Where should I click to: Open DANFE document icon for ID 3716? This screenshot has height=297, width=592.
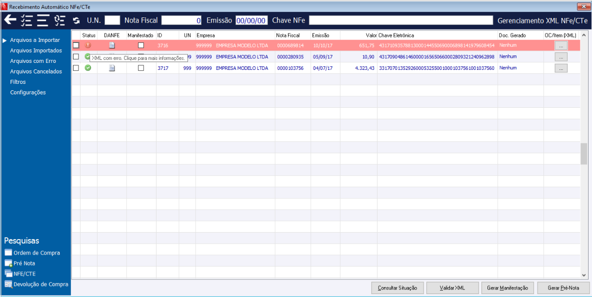112,45
